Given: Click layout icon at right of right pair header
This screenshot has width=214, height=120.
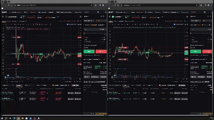Looking at the screenshot, I should (187, 17).
